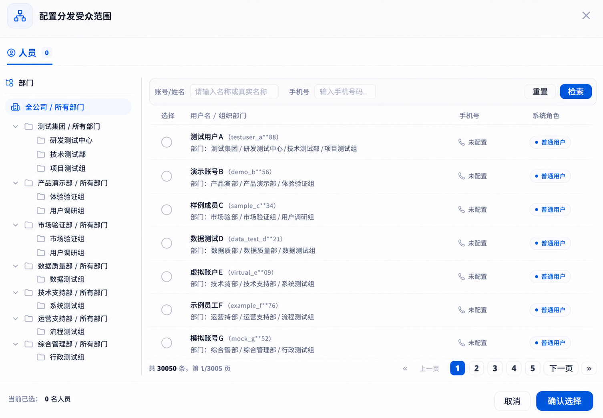Screen dimensions: 603x418
Task: Click folder icon of 产品演示部 / 所有部门
Action: pos(29,183)
